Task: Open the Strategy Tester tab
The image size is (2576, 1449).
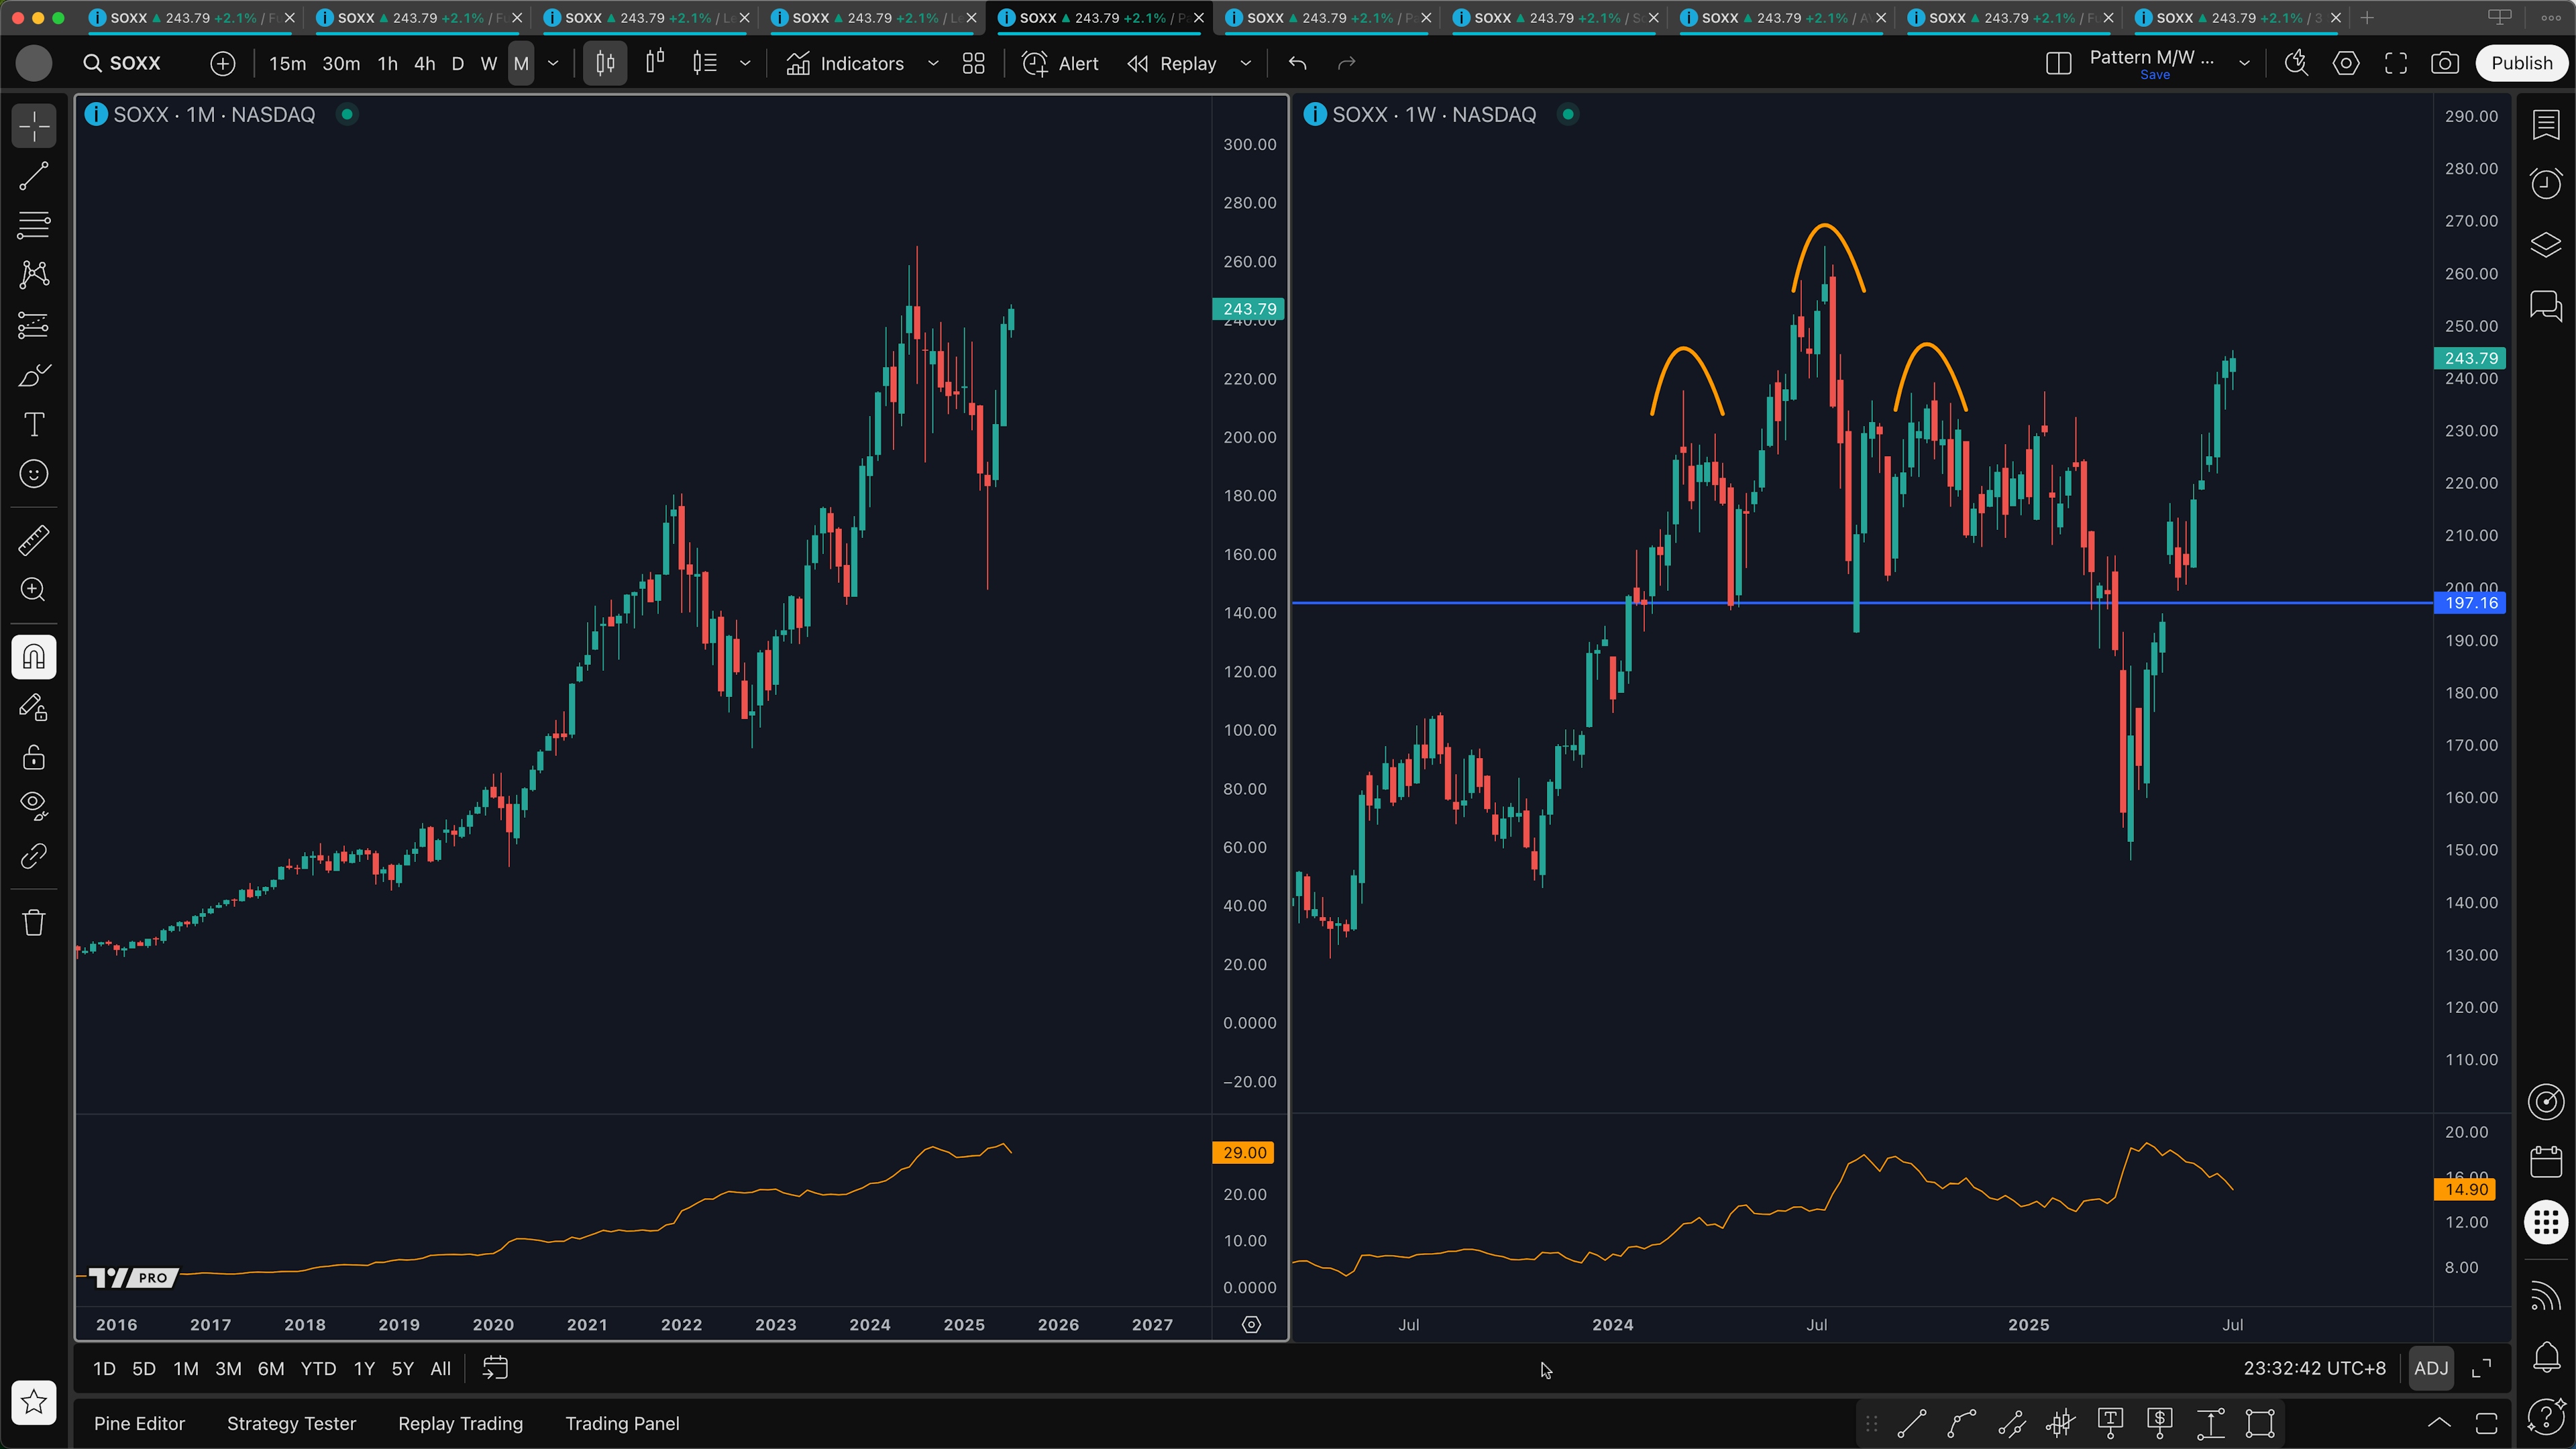Action: point(291,1423)
